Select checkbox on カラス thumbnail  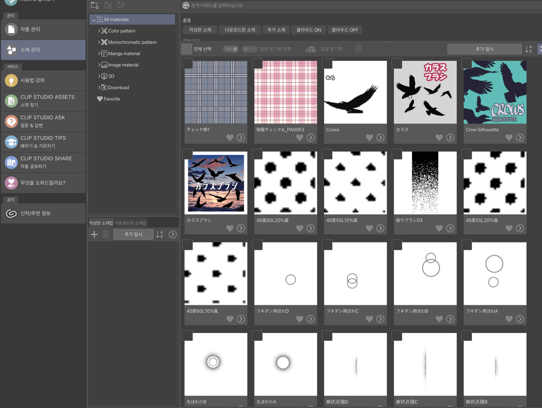pos(397,64)
